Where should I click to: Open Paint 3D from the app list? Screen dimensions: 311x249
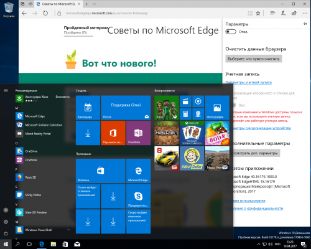(42, 177)
